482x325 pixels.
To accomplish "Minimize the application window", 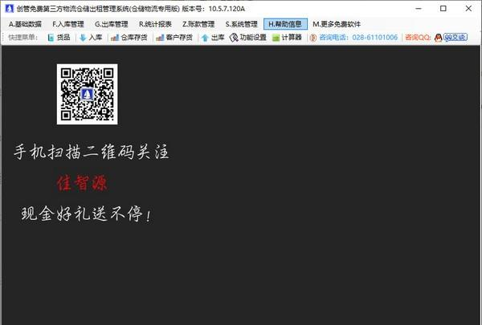I will pos(419,9).
